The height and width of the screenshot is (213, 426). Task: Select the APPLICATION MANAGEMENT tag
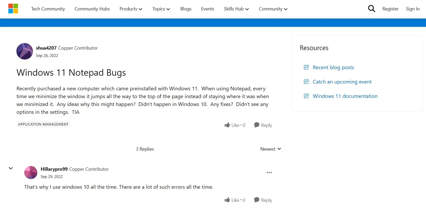pyautogui.click(x=43, y=124)
